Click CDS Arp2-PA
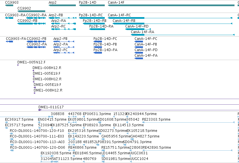 64,47
